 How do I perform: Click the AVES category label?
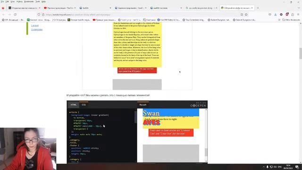click(x=151, y=123)
